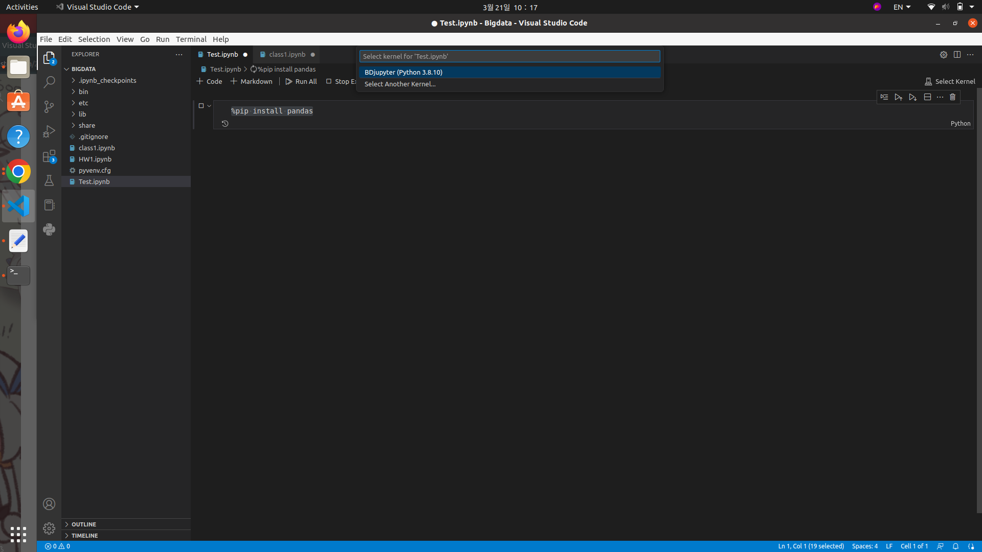Click the Python cell language label
The image size is (982, 552).
pos(961,124)
